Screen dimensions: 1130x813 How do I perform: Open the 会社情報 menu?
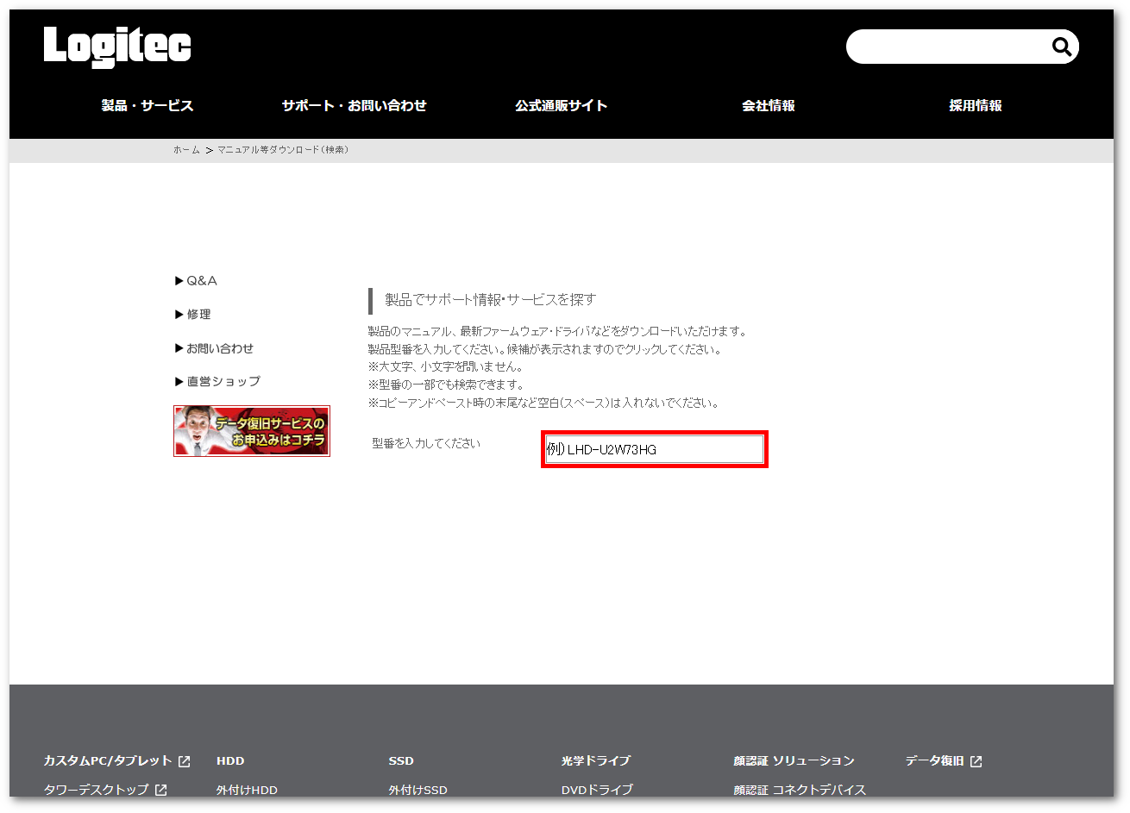(x=769, y=105)
